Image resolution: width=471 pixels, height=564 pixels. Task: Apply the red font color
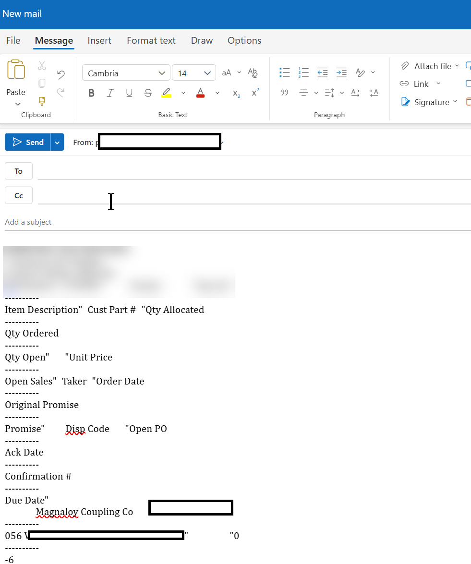pos(200,93)
